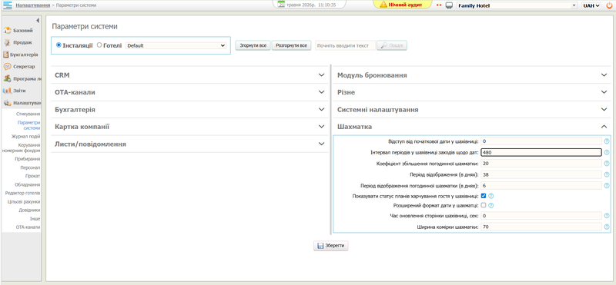Open the Нічний аудит warning button

[401, 5]
